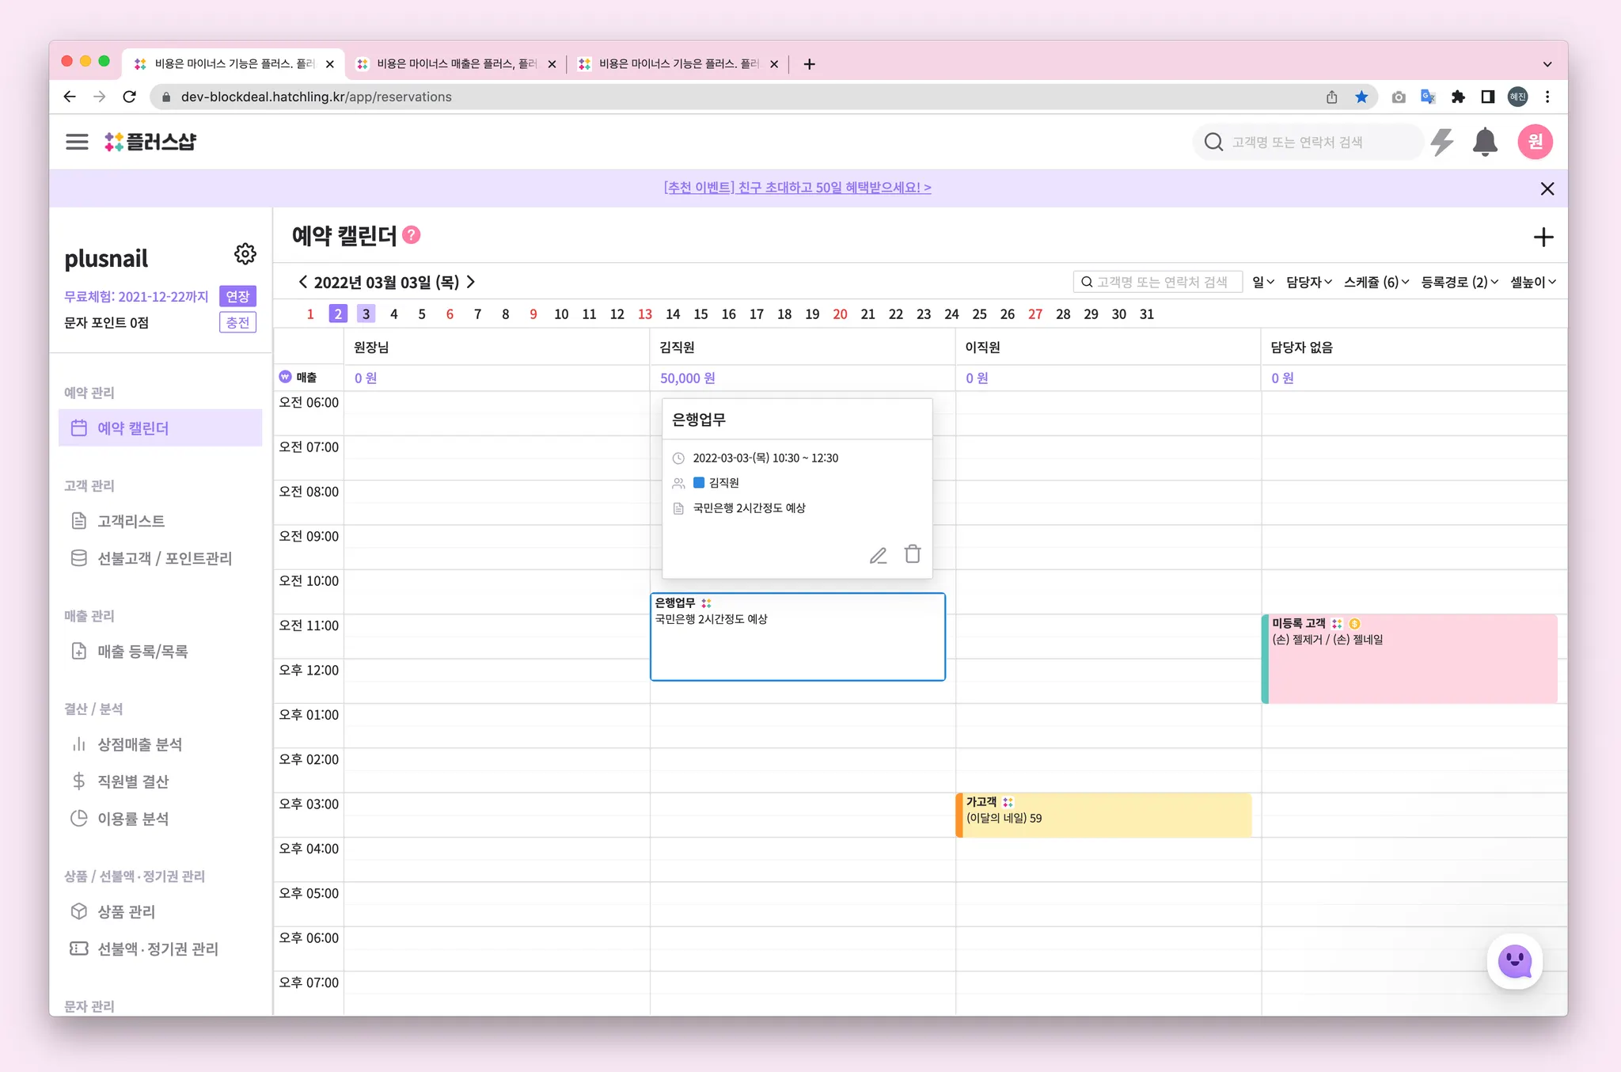The height and width of the screenshot is (1072, 1621).
Task: Open the purple chat assistant bubble
Action: (1514, 961)
